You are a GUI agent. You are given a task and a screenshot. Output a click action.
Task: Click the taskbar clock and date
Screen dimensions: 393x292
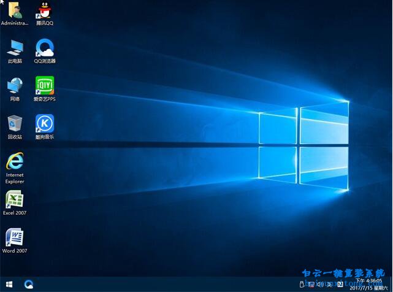369,285
